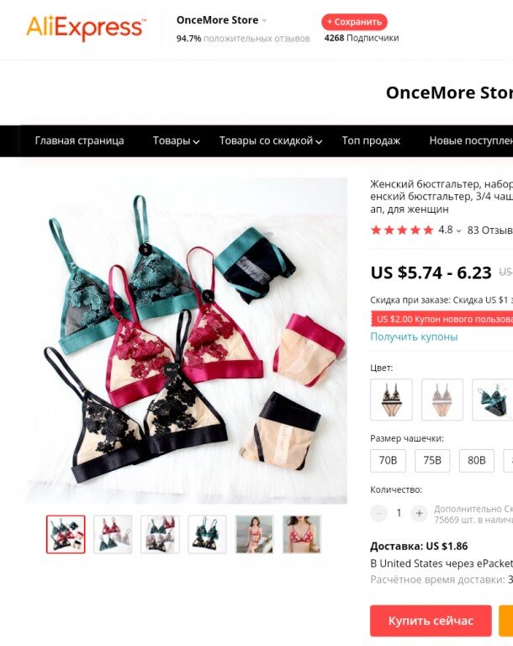Open the Топ продаж tab
Image resolution: width=513 pixels, height=646 pixels.
point(371,141)
